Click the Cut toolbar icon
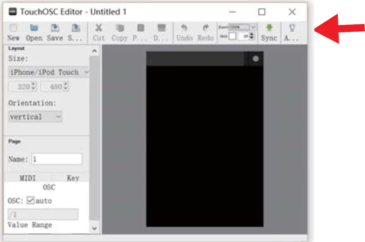This screenshot has height=242, width=365. [x=99, y=33]
